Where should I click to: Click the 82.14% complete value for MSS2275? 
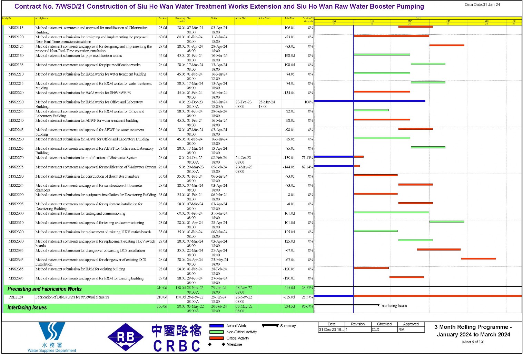click(x=307, y=167)
